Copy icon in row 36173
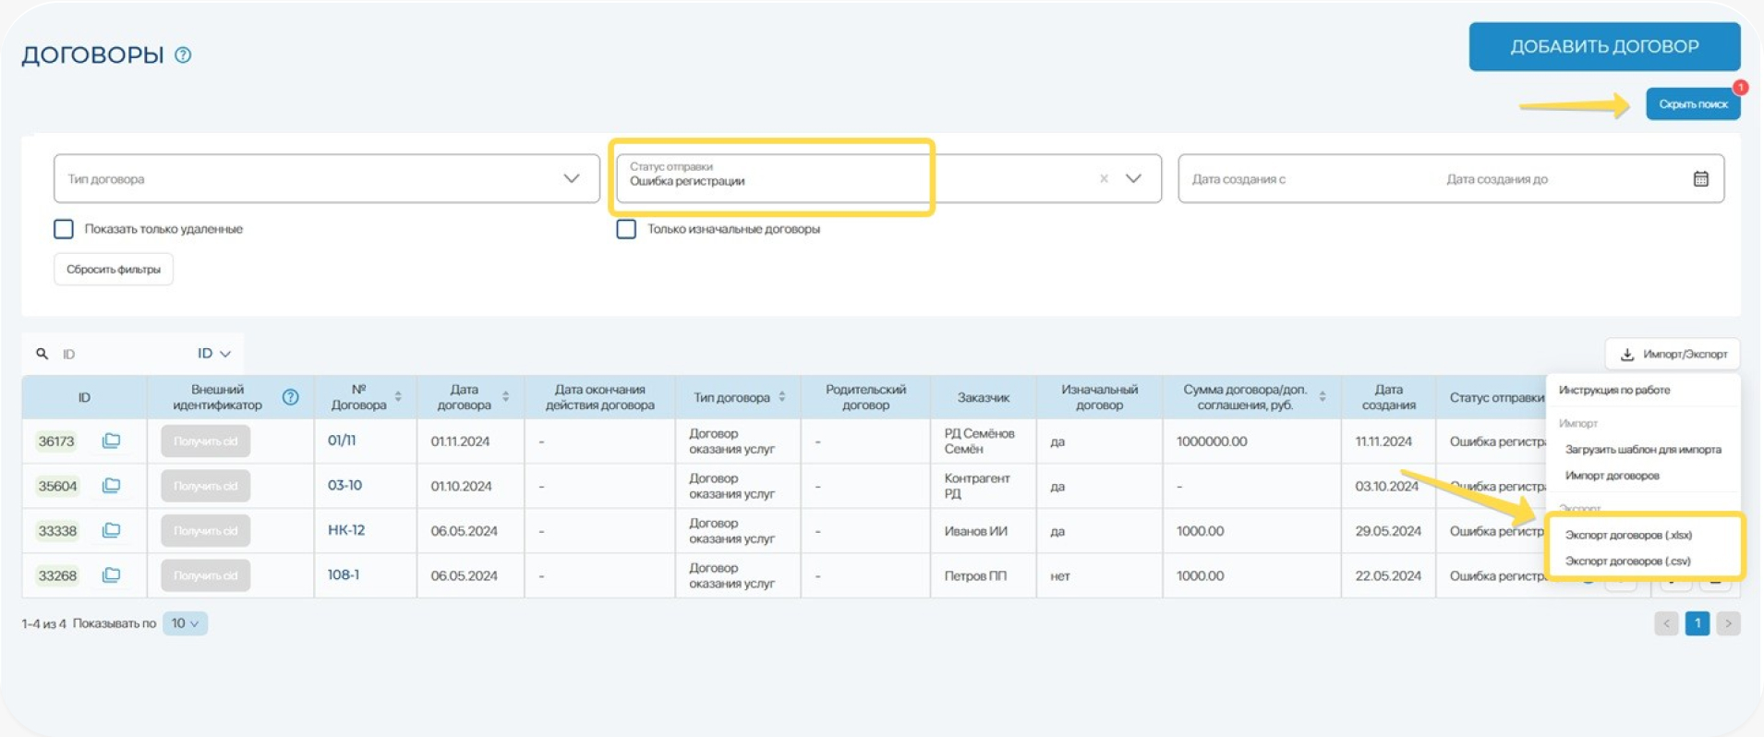This screenshot has height=737, width=1764. click(x=111, y=441)
